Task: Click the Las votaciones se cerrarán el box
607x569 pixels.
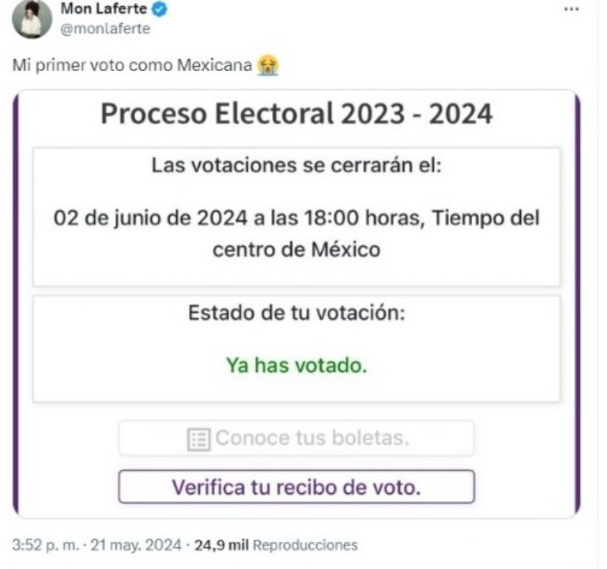Action: 296,217
